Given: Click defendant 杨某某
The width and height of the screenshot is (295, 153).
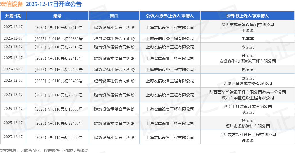Looking at the screenshot, I should tap(247, 120).
